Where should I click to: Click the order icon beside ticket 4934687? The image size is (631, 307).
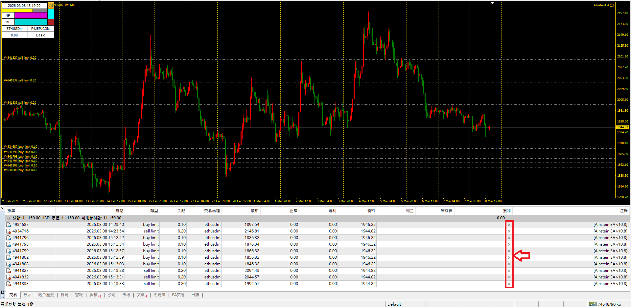9,225
